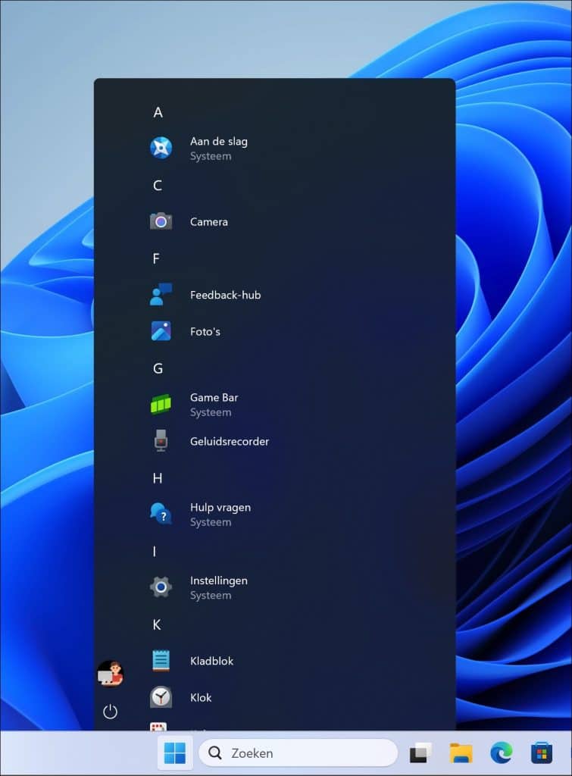
Task: Launch the Foto's app icon
Action: coord(161,331)
